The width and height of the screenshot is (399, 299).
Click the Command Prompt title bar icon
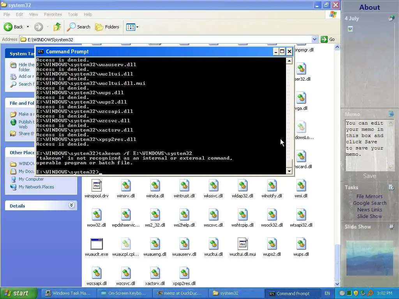pyautogui.click(x=41, y=52)
